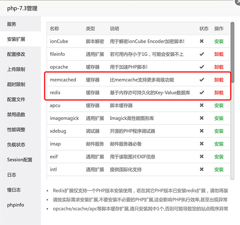Uninstall the fileinfo extension

219,54
